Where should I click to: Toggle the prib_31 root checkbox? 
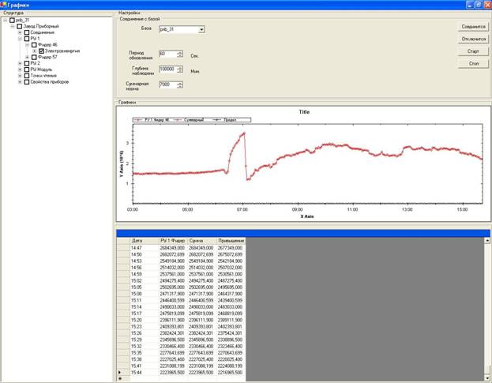[12, 20]
